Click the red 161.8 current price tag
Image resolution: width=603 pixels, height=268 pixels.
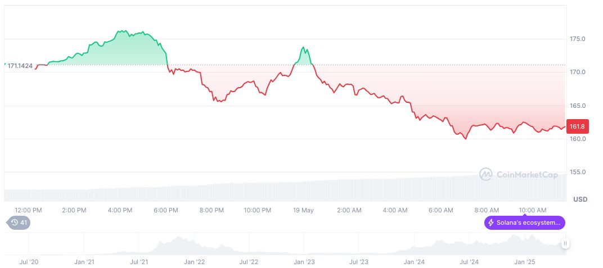click(x=577, y=126)
